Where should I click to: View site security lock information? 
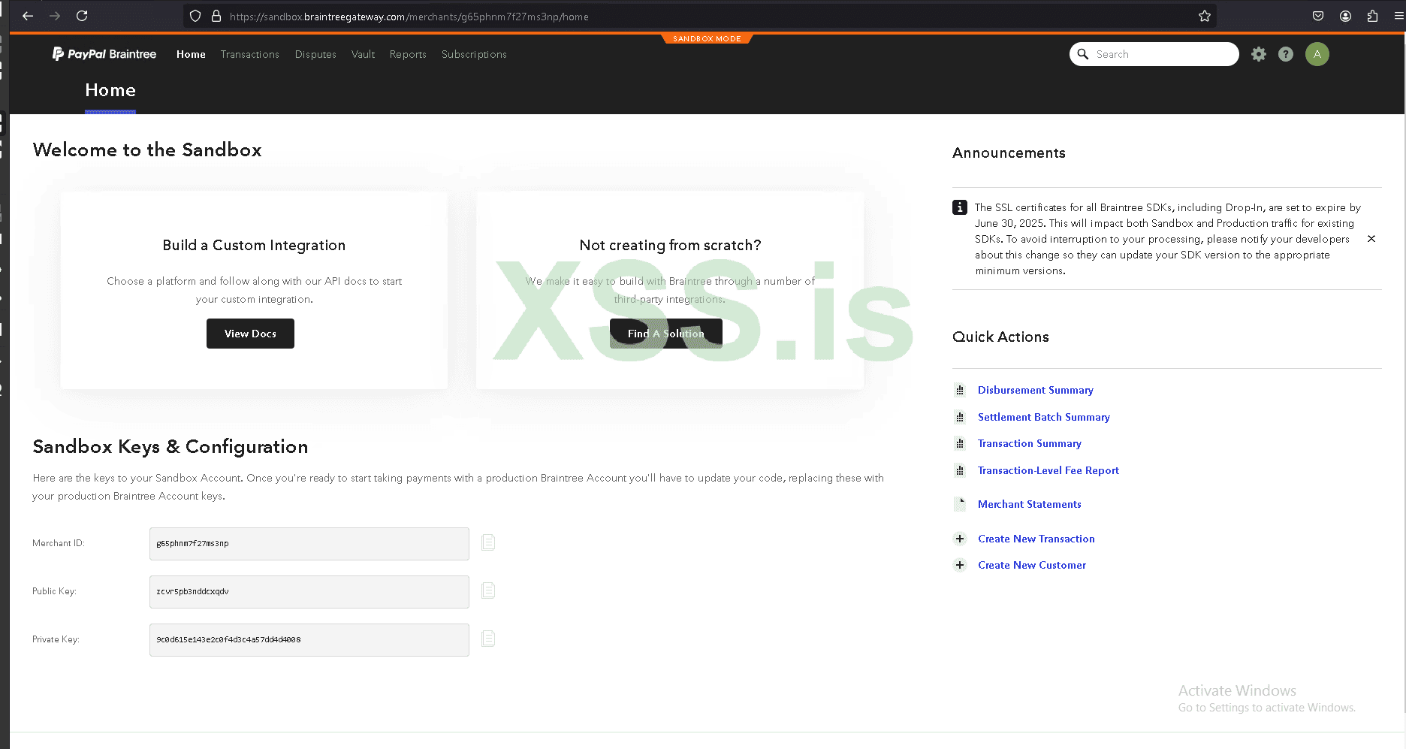click(216, 16)
